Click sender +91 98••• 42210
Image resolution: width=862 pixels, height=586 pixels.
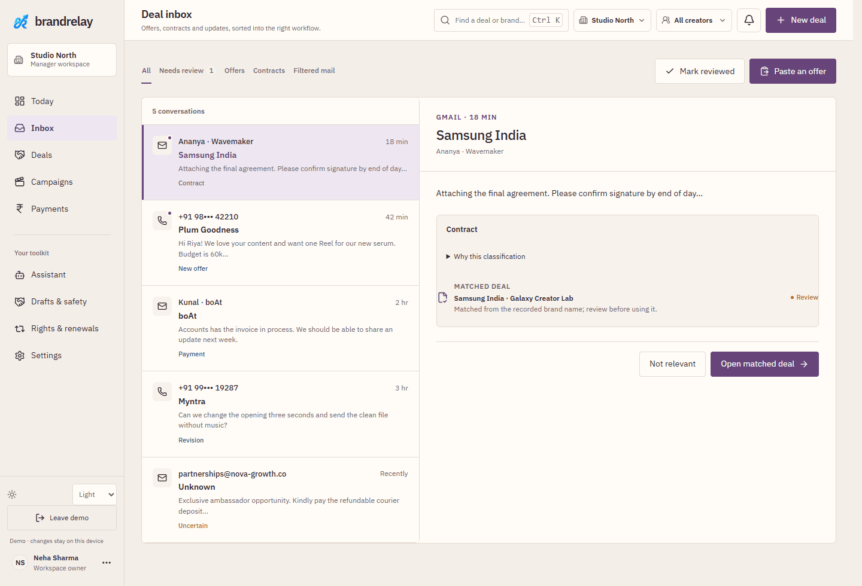pyautogui.click(x=208, y=216)
